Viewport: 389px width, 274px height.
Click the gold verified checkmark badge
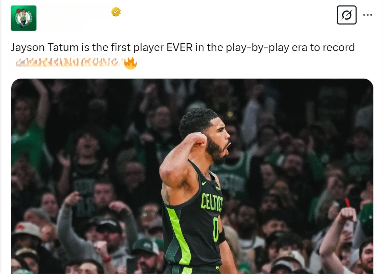116,12
